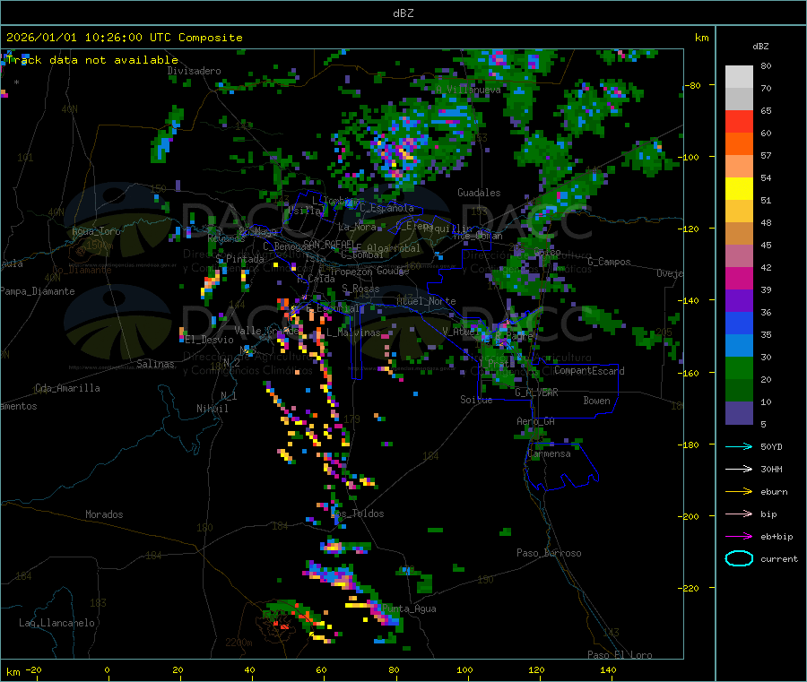Image resolution: width=807 pixels, height=682 pixels.
Task: Click the 'Aero_GA' map label
Action: click(536, 421)
